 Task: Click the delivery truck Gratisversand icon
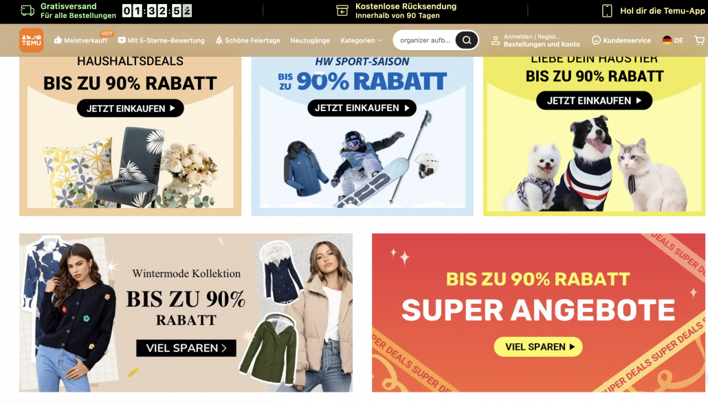coord(27,10)
